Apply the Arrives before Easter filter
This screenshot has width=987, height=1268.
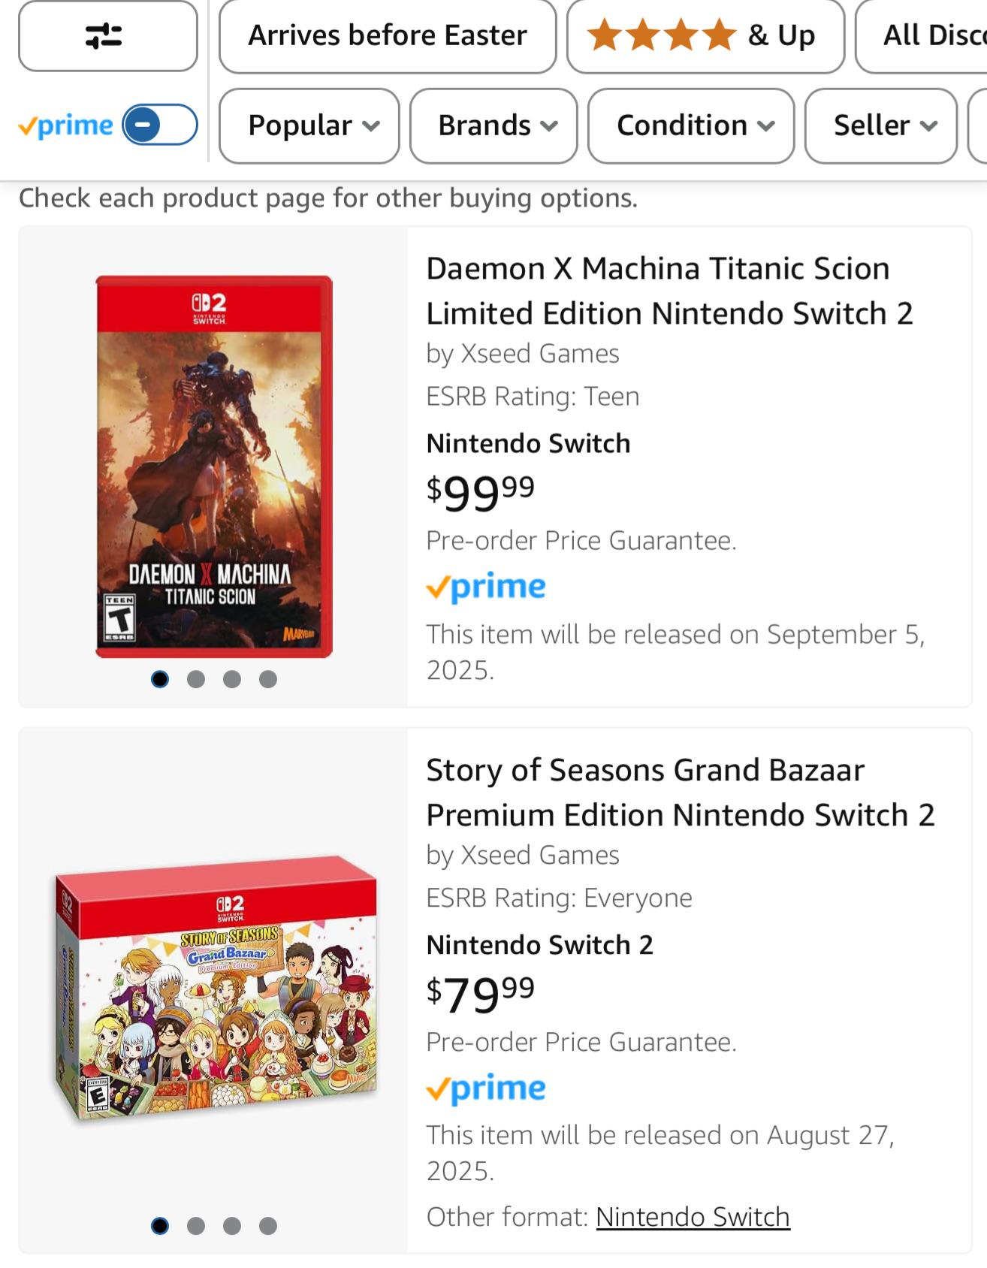click(388, 35)
